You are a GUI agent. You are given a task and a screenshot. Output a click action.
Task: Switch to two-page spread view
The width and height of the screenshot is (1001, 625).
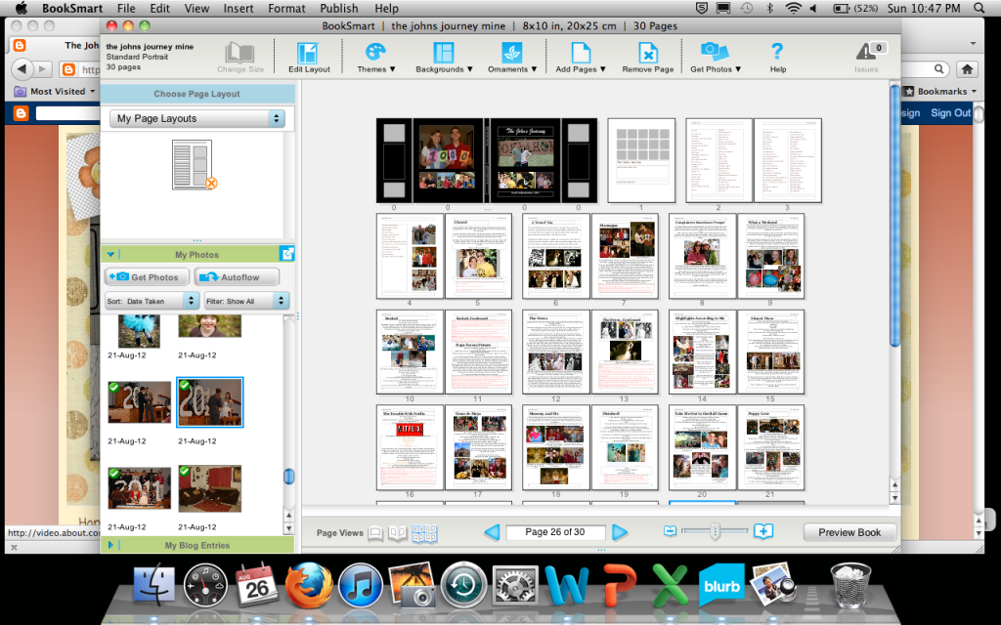point(398,533)
